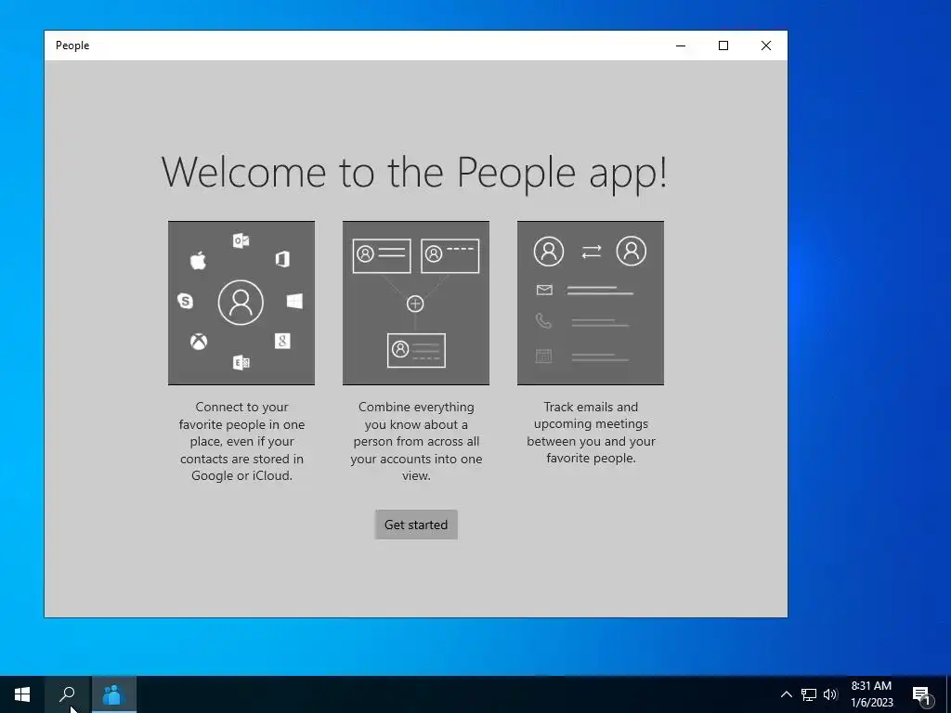The image size is (951, 713).
Task: Click the Show desktop strip at taskbar end
Action: point(948,694)
